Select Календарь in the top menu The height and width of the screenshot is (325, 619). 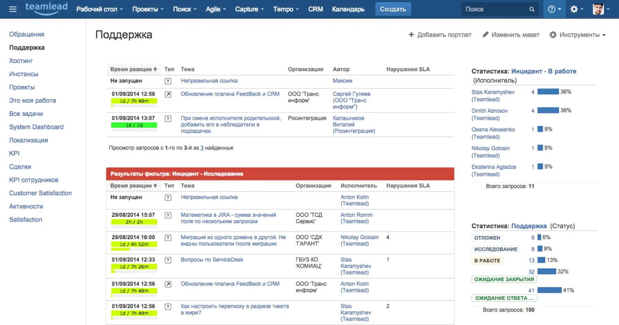pyautogui.click(x=348, y=9)
